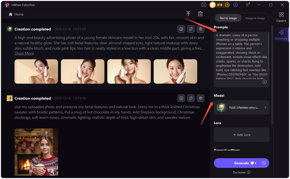Delete the 10:21:49 creation
Viewport: 290px width, 179px height.
[200, 29]
